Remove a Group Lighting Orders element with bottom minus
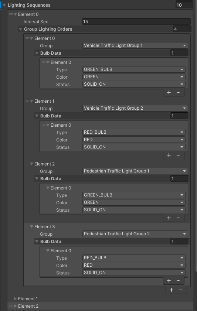The image size is (197, 311). (x=181, y=290)
